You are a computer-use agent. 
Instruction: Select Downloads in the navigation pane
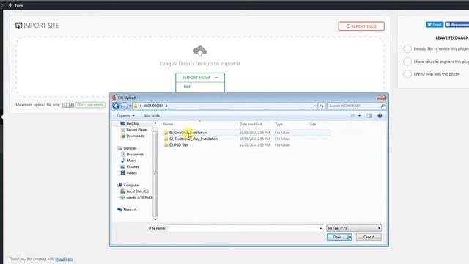(135, 136)
